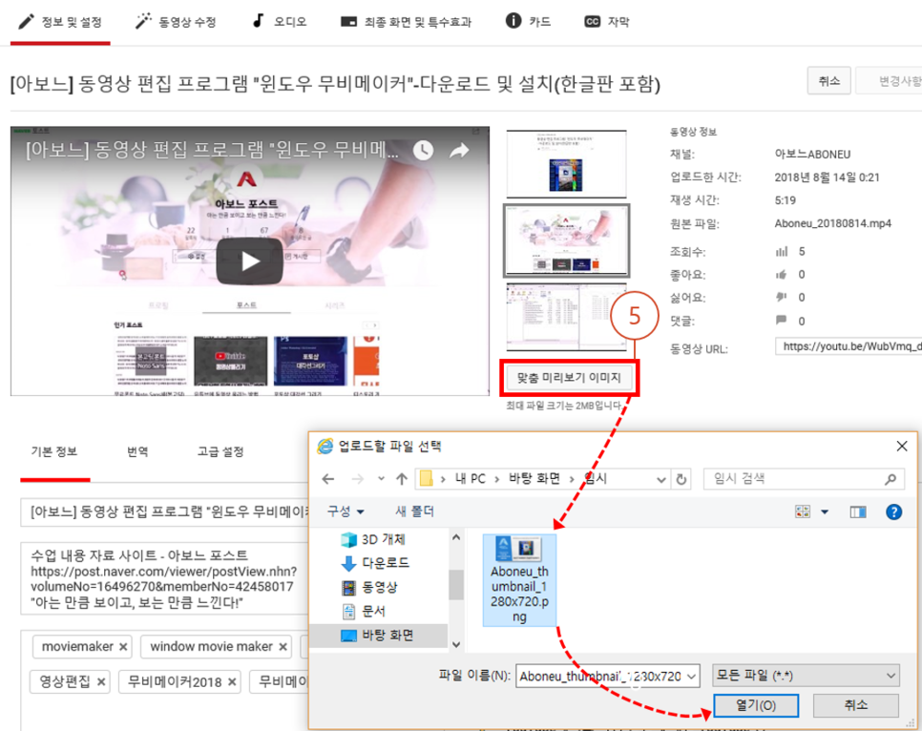The height and width of the screenshot is (731, 922).
Task: Remove the window movie maker tag
Action: click(x=283, y=647)
